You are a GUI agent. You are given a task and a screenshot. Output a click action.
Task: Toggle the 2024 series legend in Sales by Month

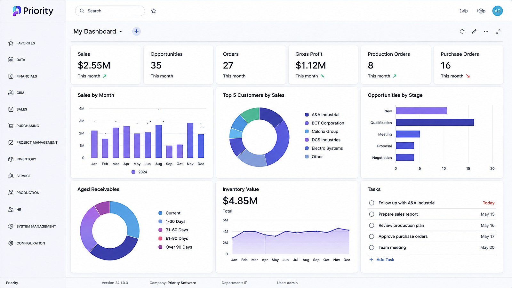pos(139,172)
